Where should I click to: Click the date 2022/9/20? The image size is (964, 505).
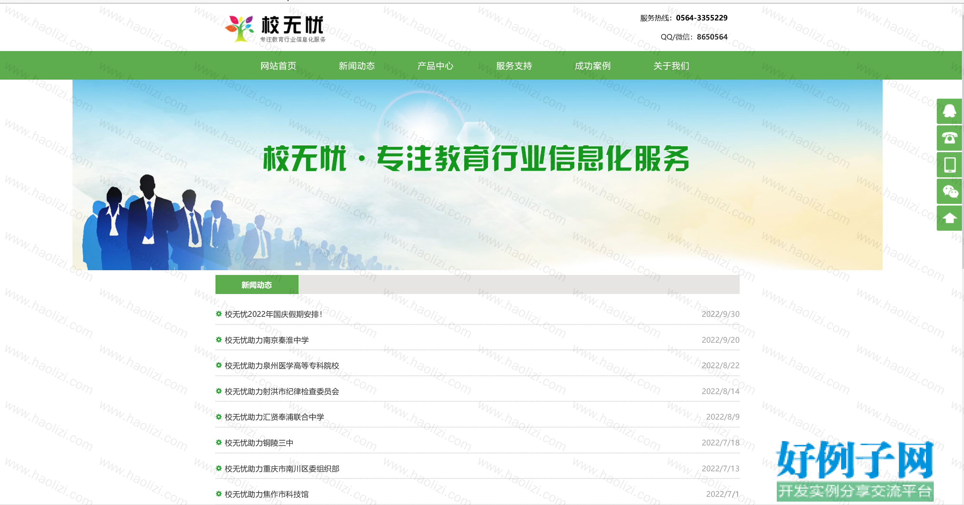coord(720,340)
